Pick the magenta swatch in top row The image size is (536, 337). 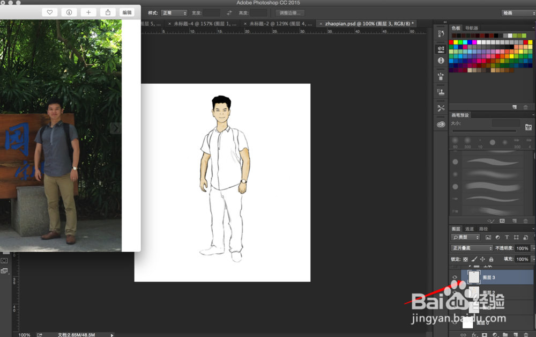[474, 42]
